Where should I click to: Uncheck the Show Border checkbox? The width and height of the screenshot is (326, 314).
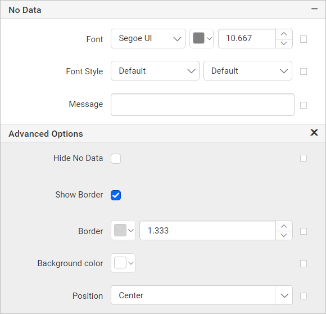click(x=116, y=195)
